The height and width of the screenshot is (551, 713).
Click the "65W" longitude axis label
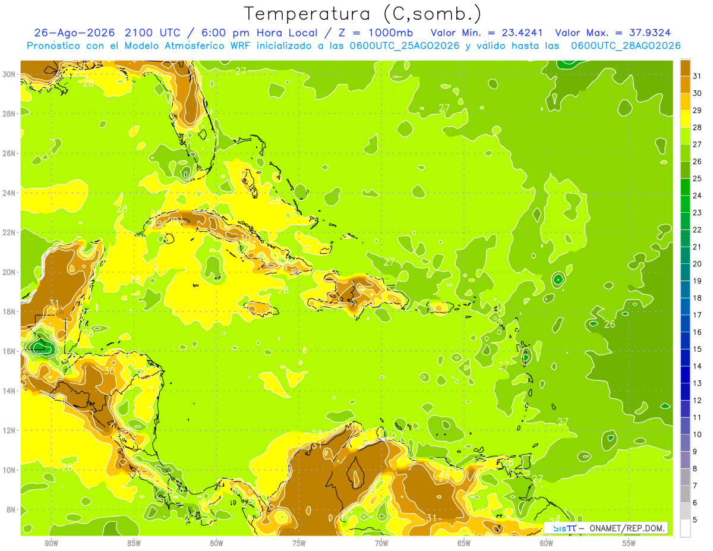[464, 543]
